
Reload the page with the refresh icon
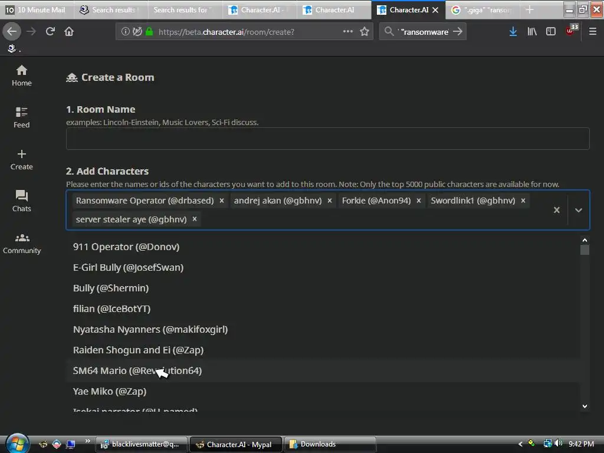pyautogui.click(x=50, y=32)
